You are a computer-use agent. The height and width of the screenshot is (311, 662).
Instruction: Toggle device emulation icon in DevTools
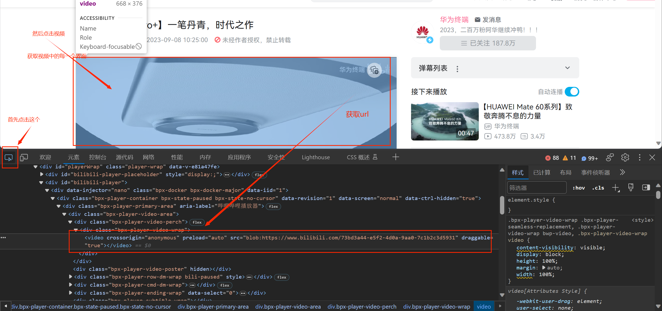24,158
